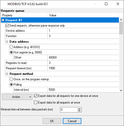Screen dimensions: 124x126
Task: Toggle Send requests, otherwise parse response only
Action: pos(7,26)
